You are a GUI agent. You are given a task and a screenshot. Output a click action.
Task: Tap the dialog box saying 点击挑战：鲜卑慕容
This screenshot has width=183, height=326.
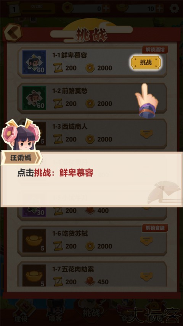[x=91, y=179]
